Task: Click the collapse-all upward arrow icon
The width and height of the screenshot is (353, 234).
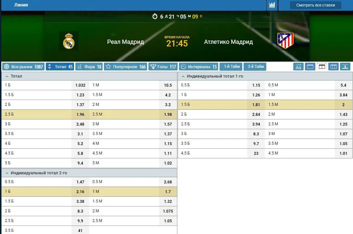Action: pyautogui.click(x=345, y=67)
